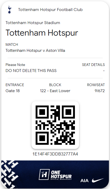Click the MATCH field label
110x189 pixels.
click(x=12, y=45)
